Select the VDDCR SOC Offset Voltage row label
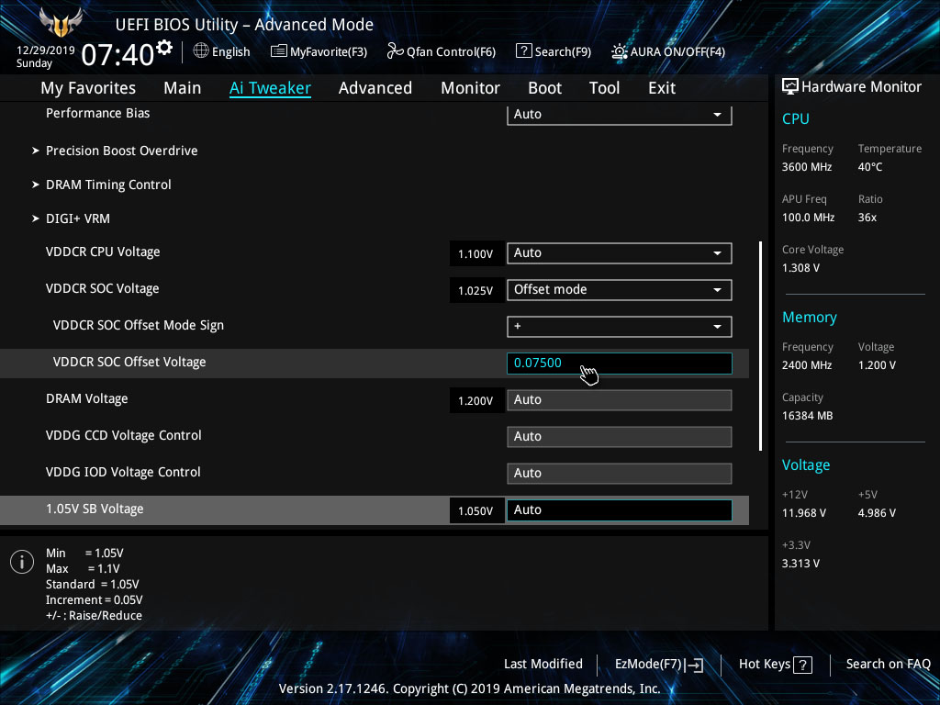Viewport: 940px width, 705px height. pyautogui.click(x=129, y=362)
